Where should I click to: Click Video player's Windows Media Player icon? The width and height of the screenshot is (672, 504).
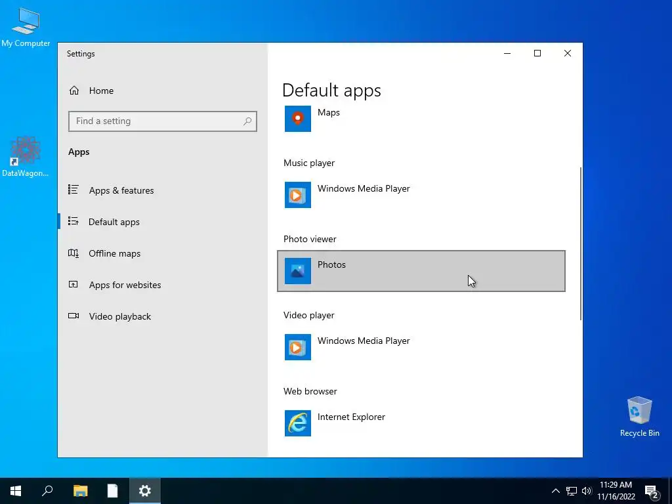(298, 347)
